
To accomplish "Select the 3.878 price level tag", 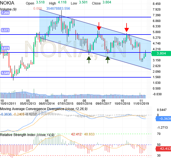I will pos(5,48).
